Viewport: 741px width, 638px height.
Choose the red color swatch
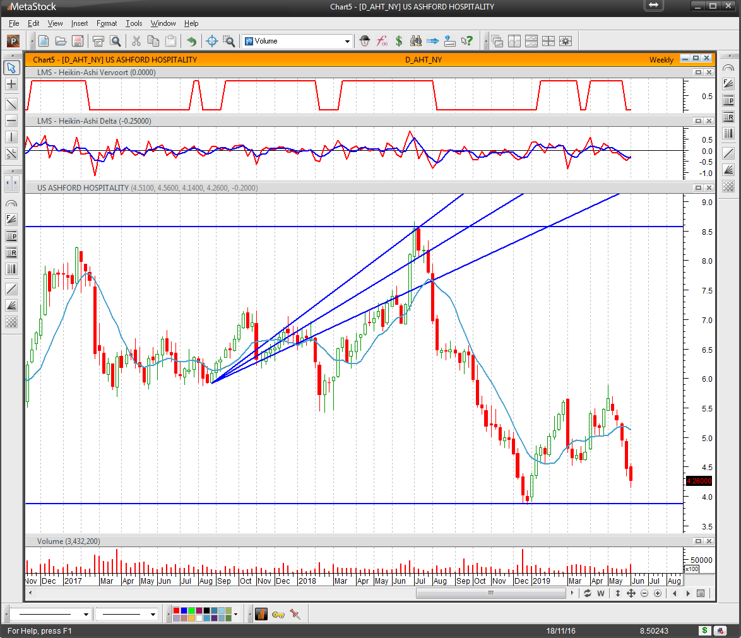[176, 611]
